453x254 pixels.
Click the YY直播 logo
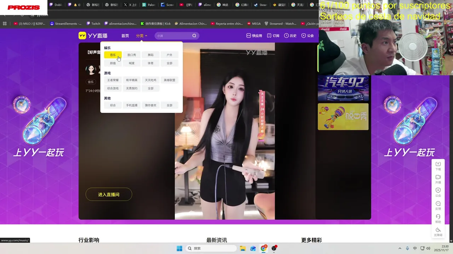pyautogui.click(x=93, y=36)
